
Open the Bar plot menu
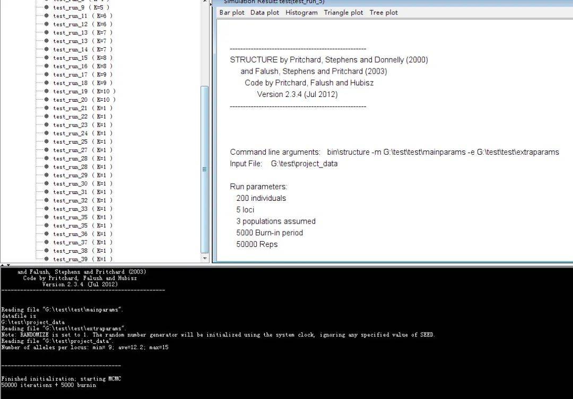point(232,12)
